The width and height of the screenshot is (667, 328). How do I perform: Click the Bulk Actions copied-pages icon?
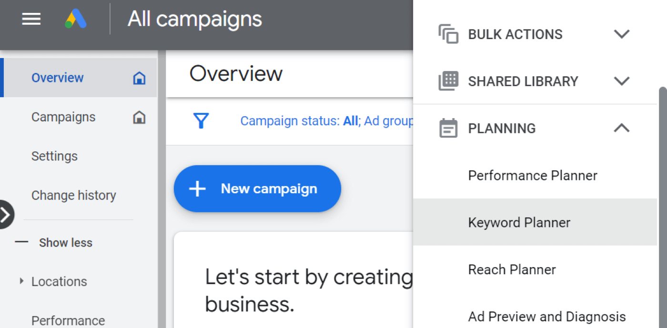(447, 34)
